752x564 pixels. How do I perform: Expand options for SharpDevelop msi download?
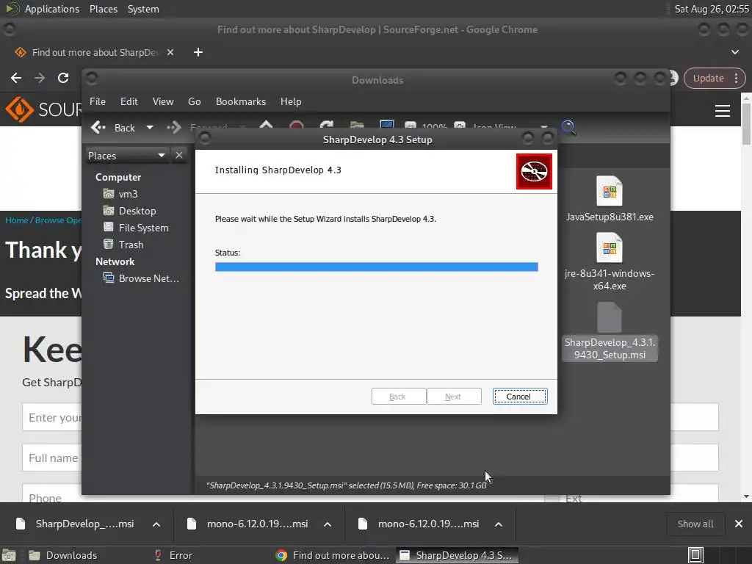[156, 524]
